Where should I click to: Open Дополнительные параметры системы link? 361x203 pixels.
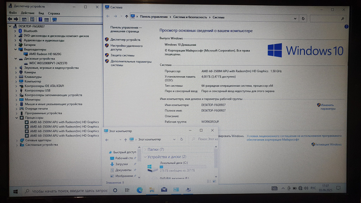(131, 63)
